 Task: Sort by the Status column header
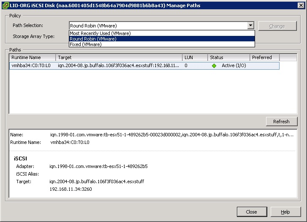pos(228,57)
